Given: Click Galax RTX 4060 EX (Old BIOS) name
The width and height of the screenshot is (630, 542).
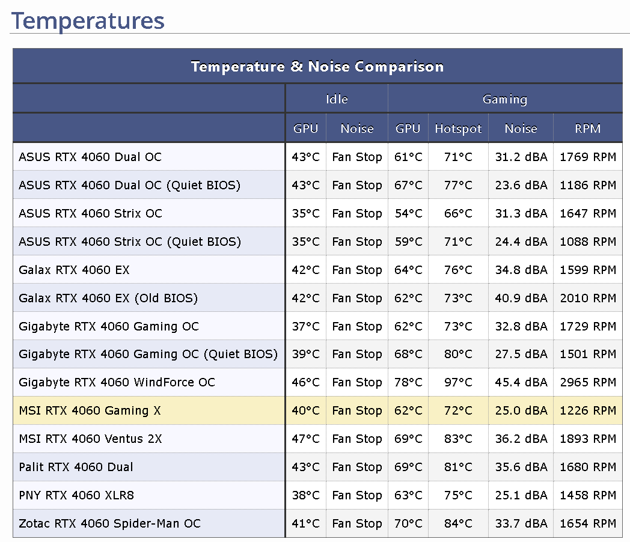Looking at the screenshot, I should click(108, 298).
